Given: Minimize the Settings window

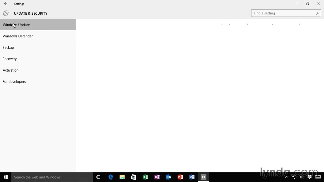Looking at the screenshot, I should (297, 4).
